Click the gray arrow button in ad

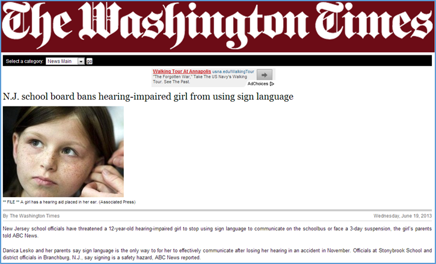point(265,75)
